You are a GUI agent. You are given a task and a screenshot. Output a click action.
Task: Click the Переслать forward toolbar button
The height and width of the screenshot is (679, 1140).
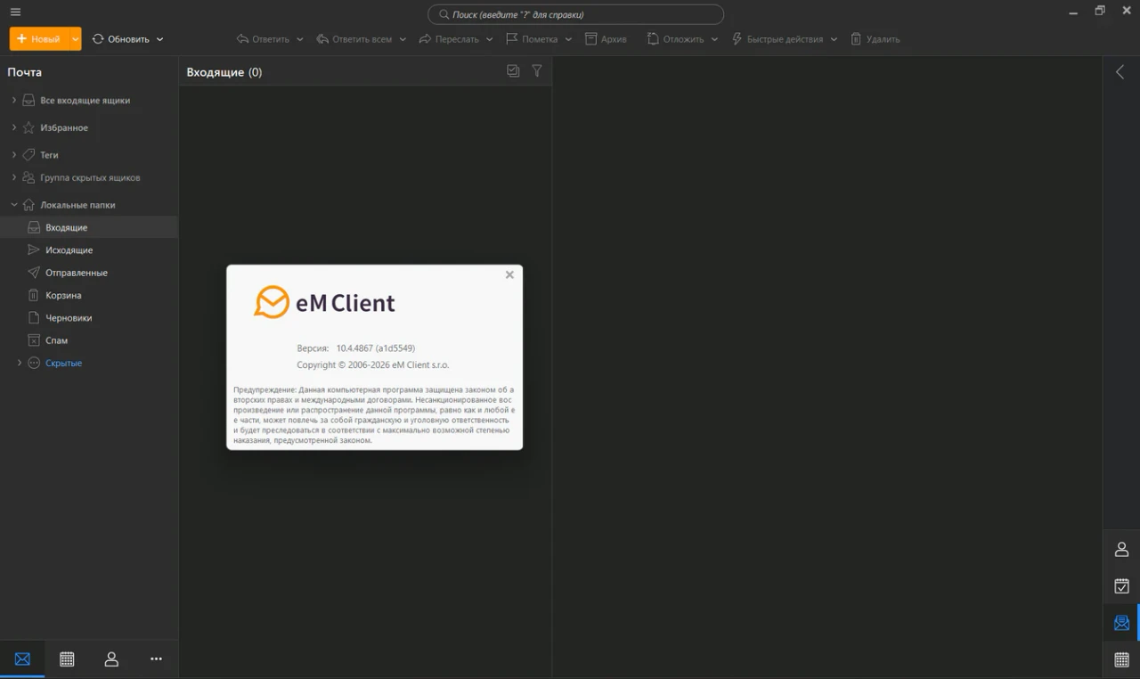(x=449, y=39)
